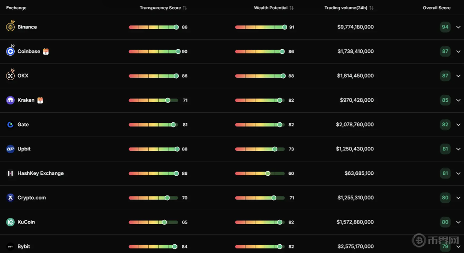
Task: Click the Crypto.com exchange logo
Action: coord(10,198)
